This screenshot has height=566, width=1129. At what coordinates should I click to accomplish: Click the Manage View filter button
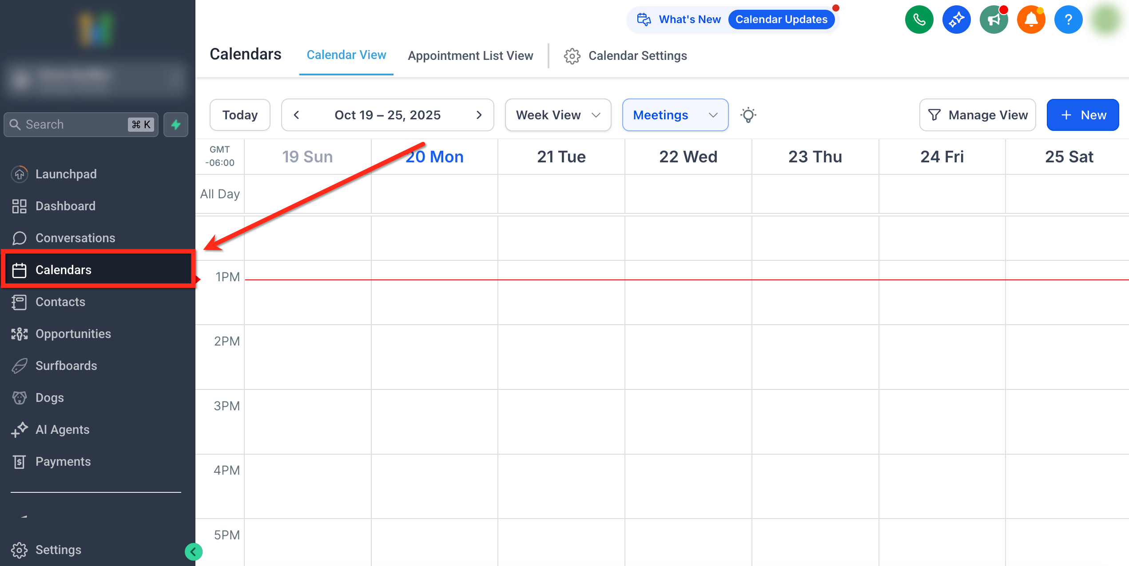point(977,115)
